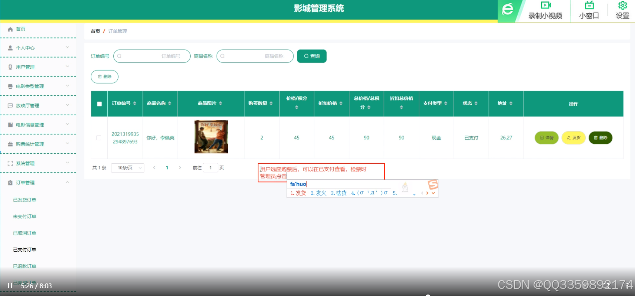Sort by 商品名称 column arrows
Screen dimensions: 635x296
coord(170,103)
